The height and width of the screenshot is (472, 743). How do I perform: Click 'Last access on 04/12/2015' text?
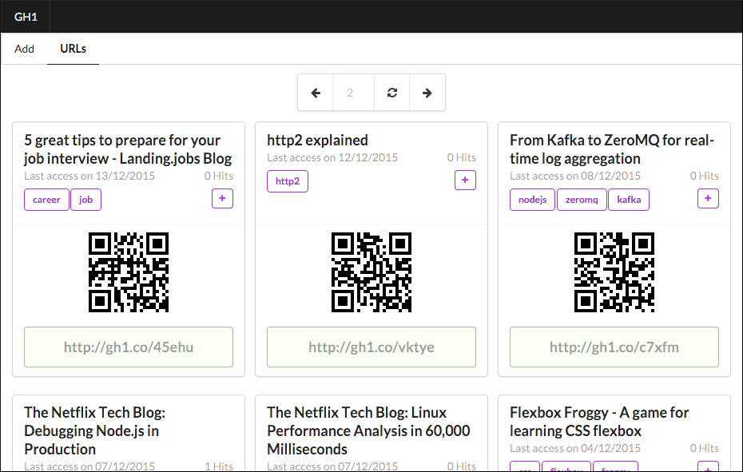[x=575, y=448]
